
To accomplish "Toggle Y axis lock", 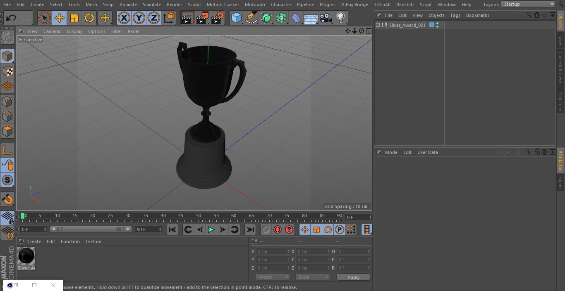I will click(x=139, y=18).
